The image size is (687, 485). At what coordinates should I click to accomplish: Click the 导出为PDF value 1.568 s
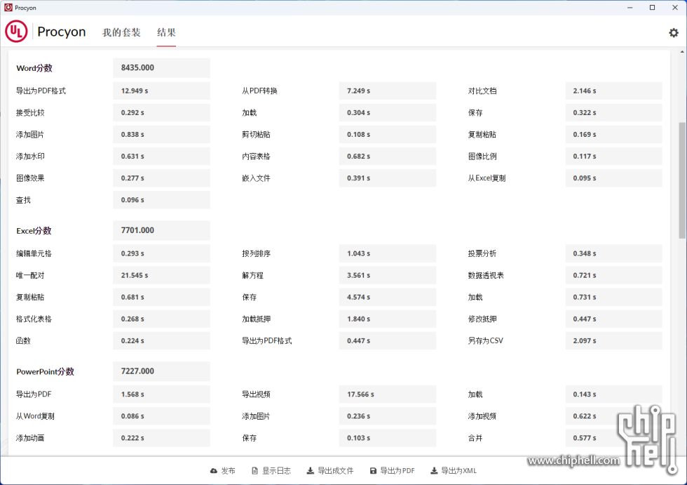[x=161, y=394]
